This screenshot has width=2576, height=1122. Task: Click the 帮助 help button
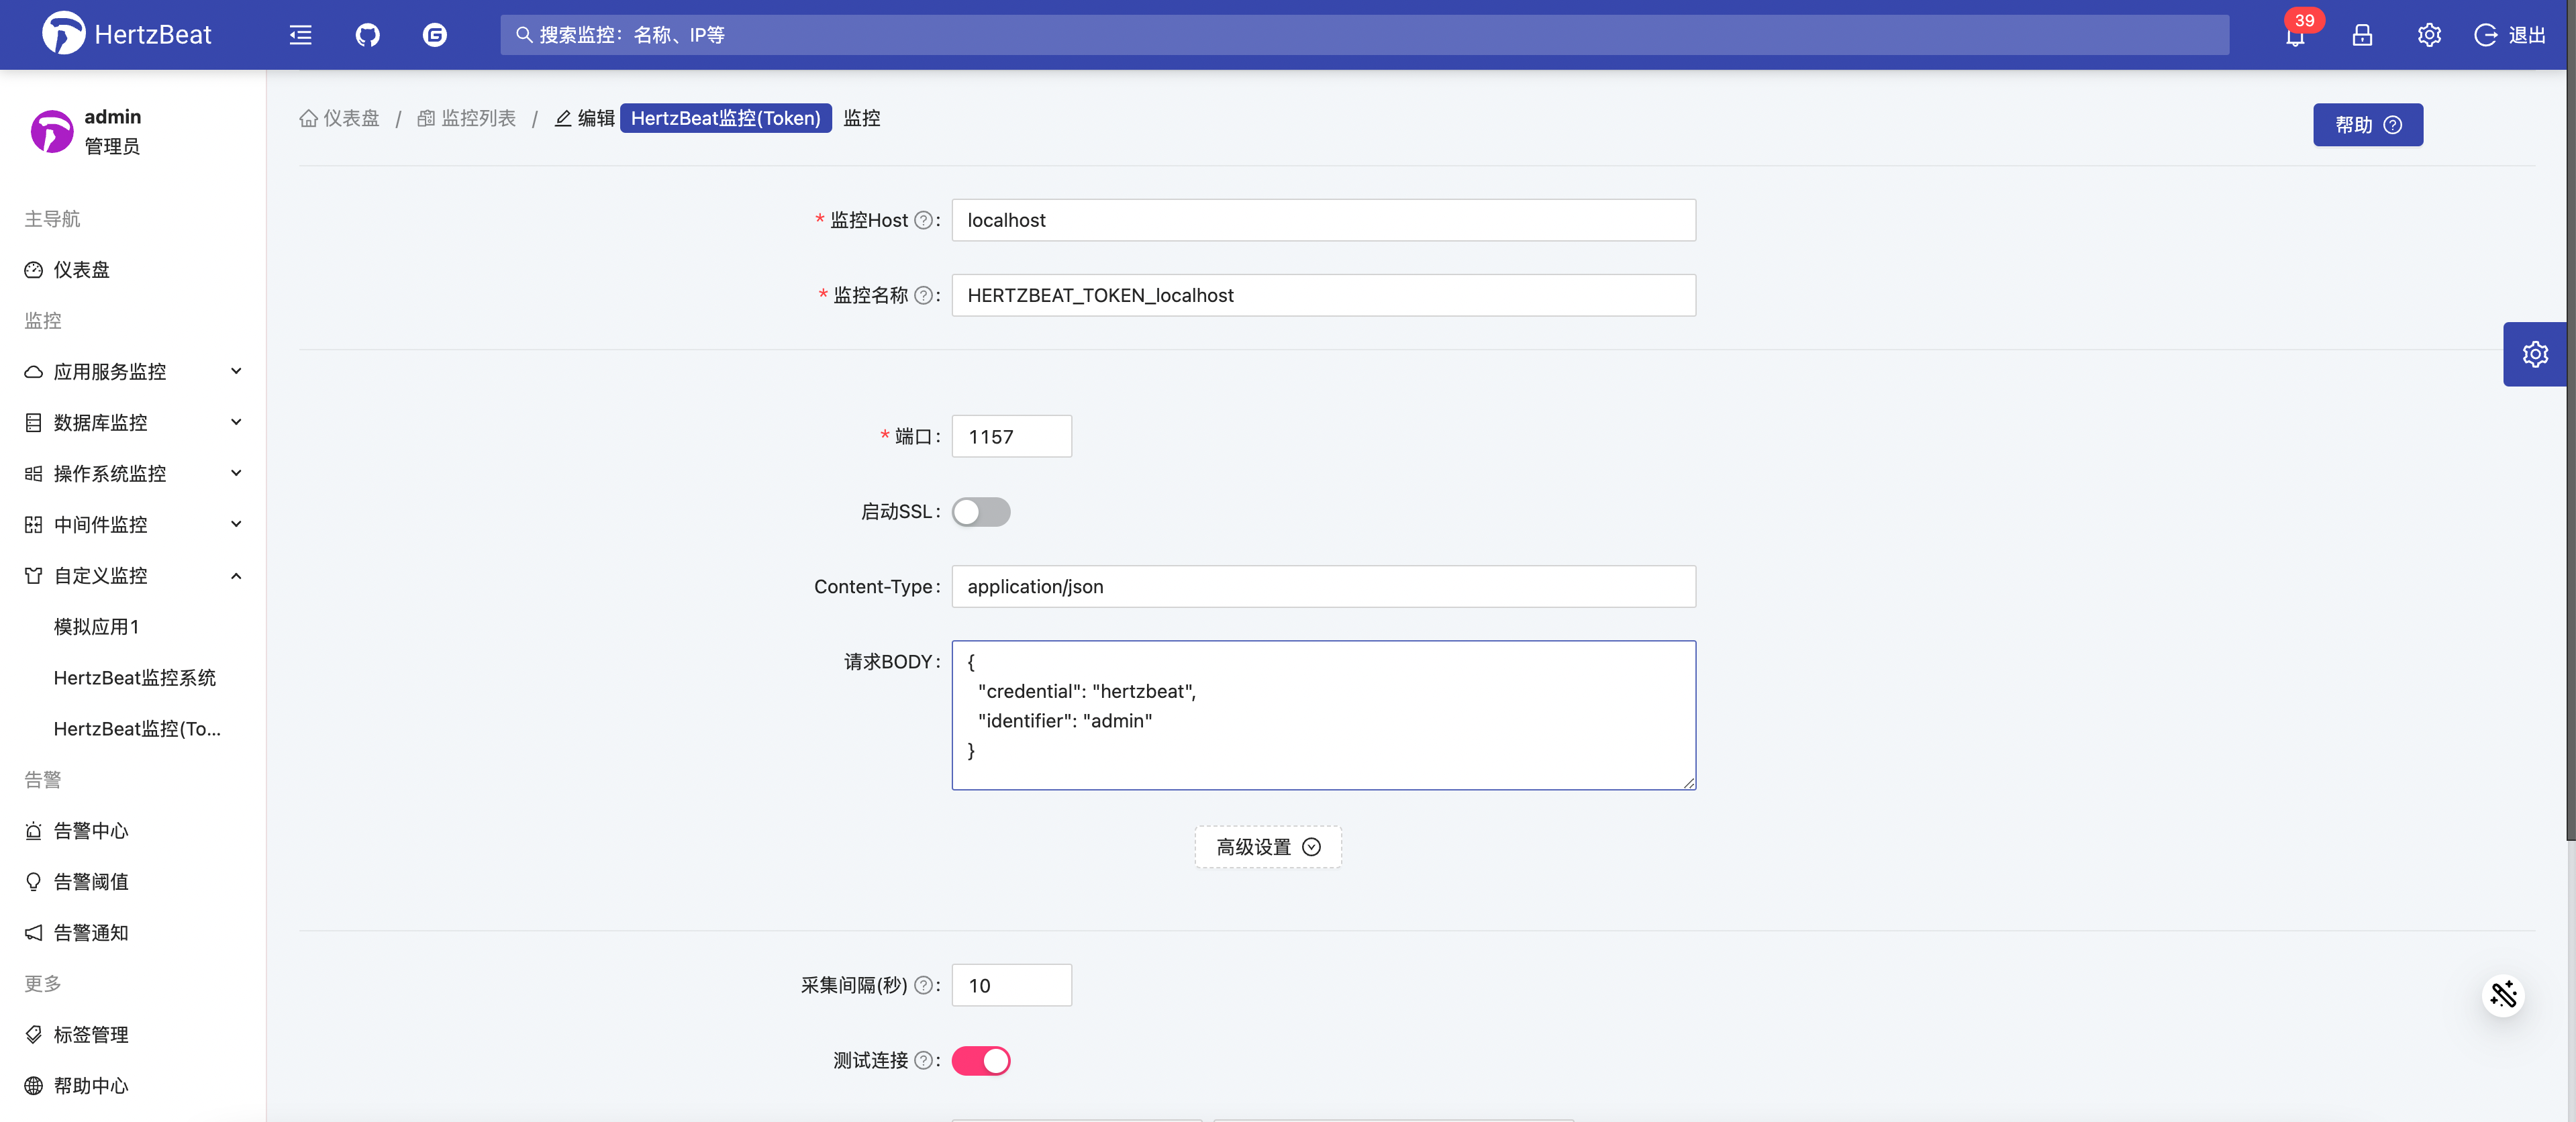pos(2367,125)
